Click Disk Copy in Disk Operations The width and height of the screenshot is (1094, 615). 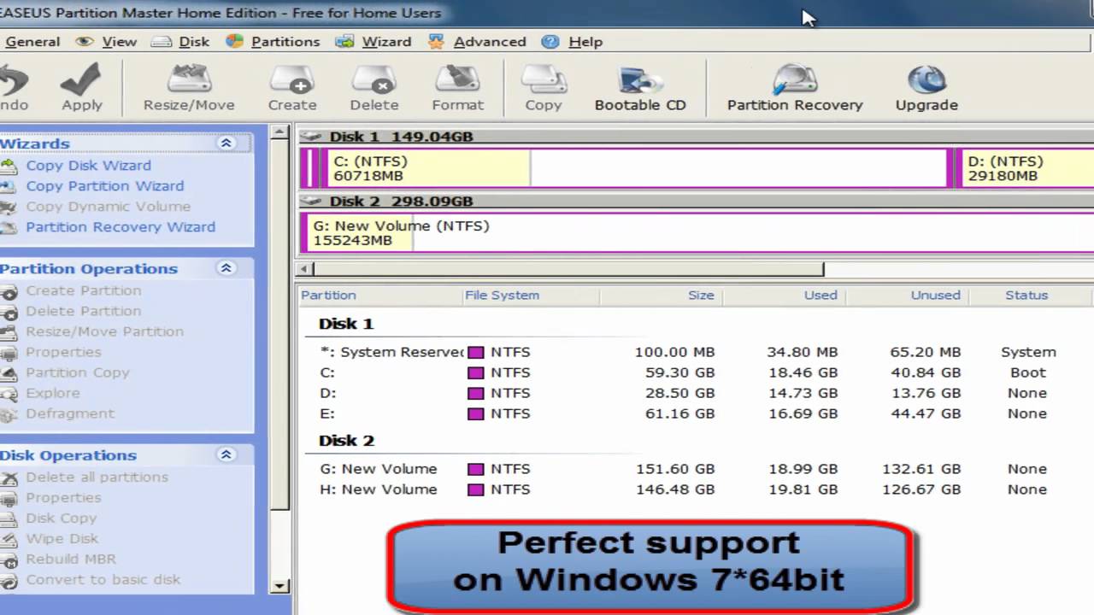[61, 518]
